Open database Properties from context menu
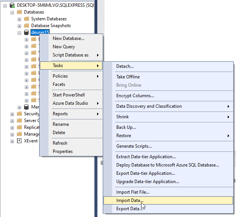 [62, 151]
